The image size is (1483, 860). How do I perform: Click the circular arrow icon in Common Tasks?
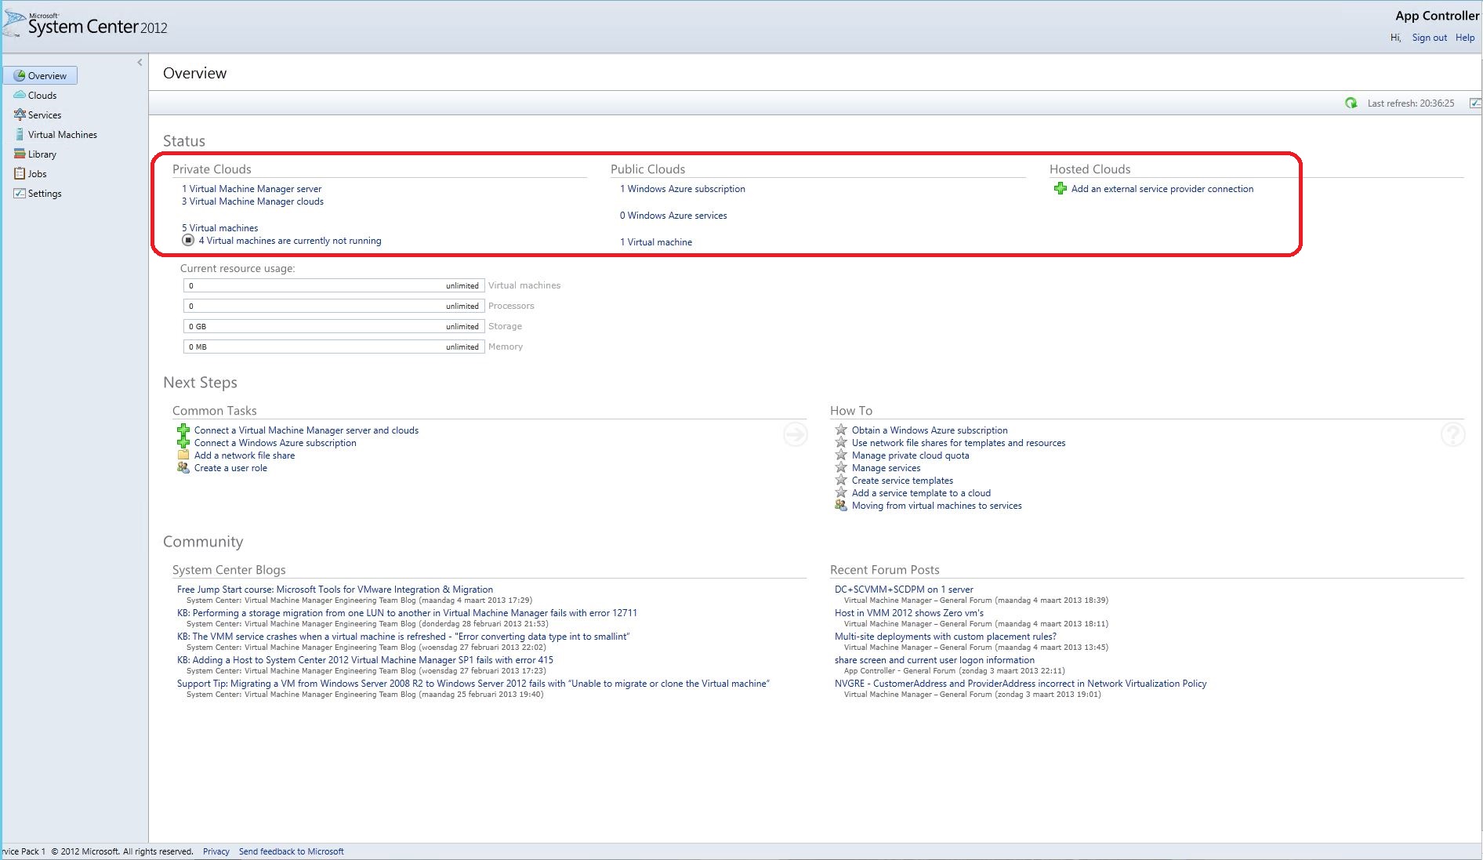click(795, 434)
